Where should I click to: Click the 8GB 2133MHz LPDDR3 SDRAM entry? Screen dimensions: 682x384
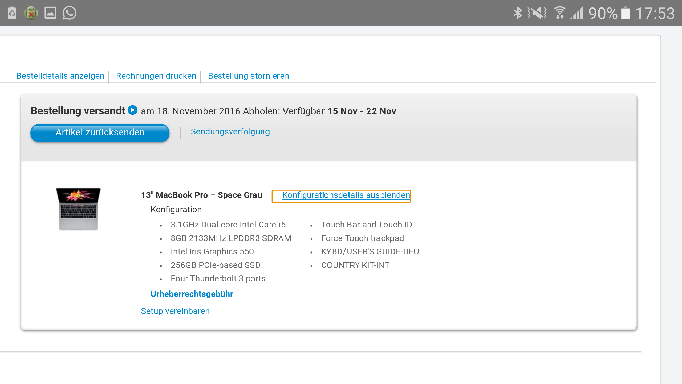(x=231, y=238)
